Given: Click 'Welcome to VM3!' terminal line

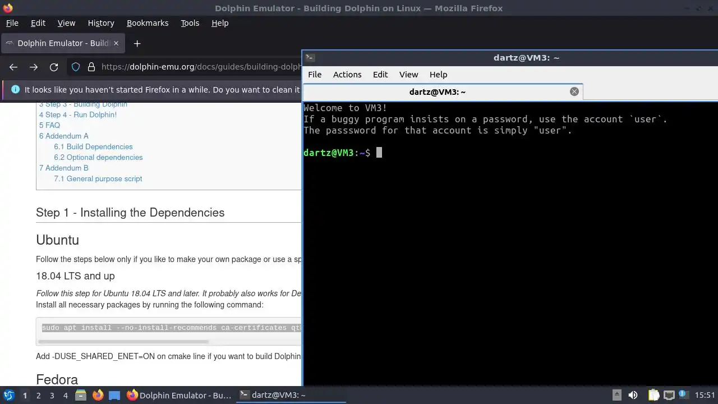Looking at the screenshot, I should coord(346,108).
